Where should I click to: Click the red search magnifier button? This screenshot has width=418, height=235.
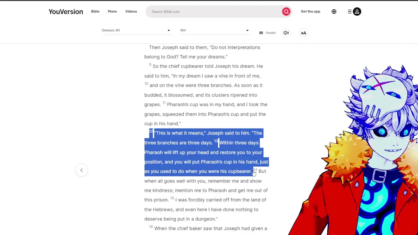[286, 11]
